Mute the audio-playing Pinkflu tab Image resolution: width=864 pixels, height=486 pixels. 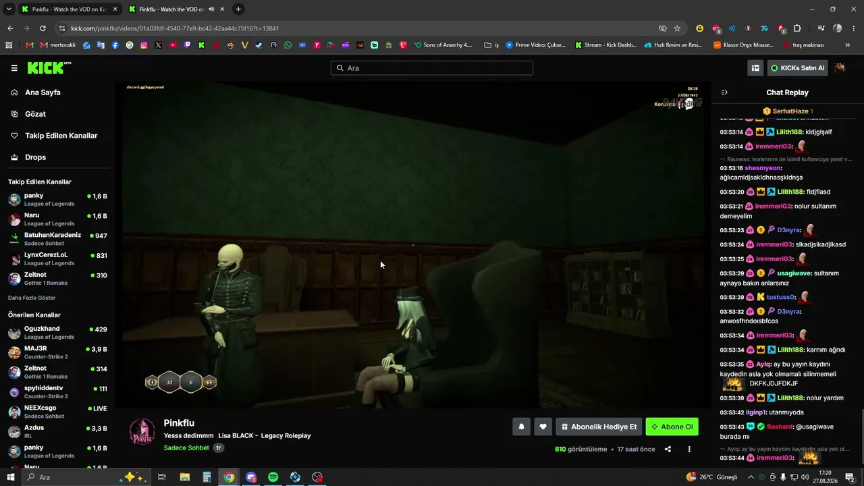pos(211,9)
